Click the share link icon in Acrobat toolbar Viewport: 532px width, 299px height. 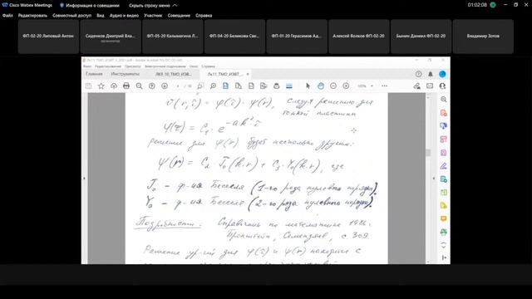tap(417, 86)
